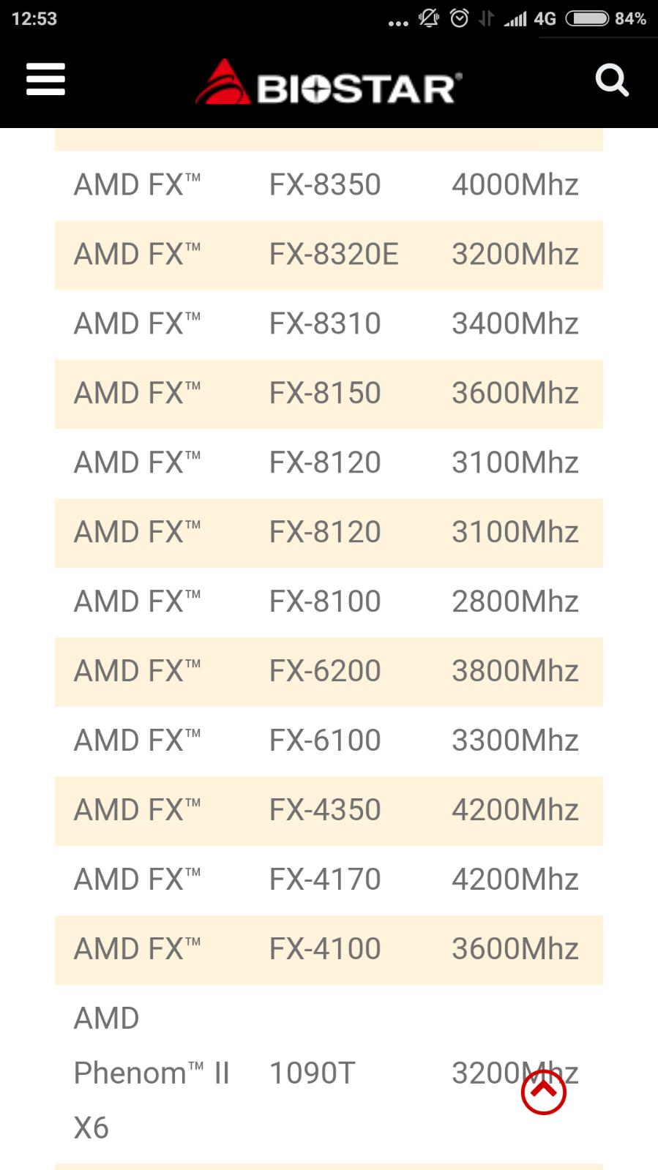Tap the search magnifier icon
658x1170 pixels.
click(612, 80)
